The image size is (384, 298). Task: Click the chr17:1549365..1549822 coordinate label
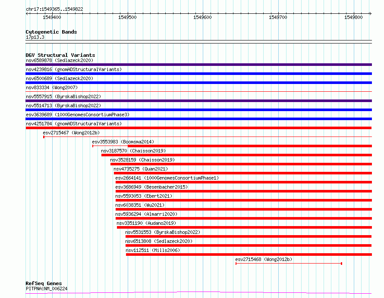pyautogui.click(x=54, y=9)
